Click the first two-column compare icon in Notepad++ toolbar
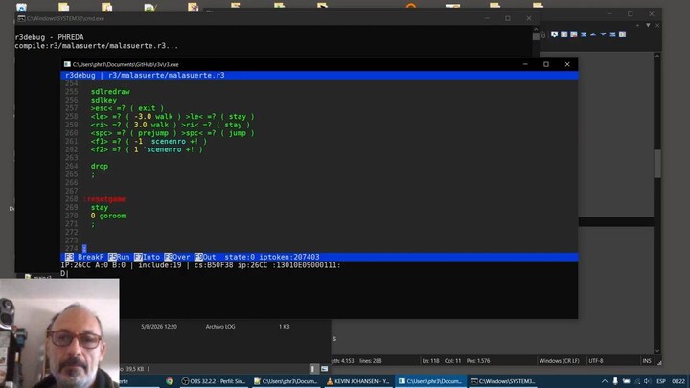Screen dimensions: 690x388 click(x=564, y=34)
